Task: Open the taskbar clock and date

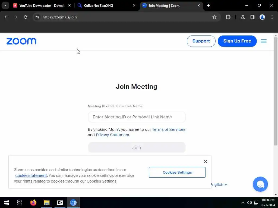Action: 268,203
